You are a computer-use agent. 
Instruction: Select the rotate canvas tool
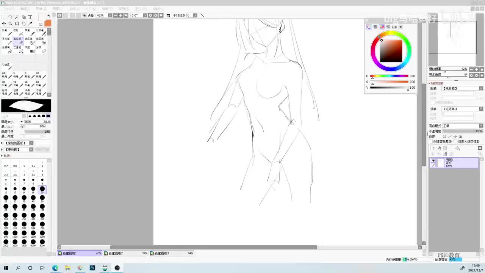click(17, 24)
